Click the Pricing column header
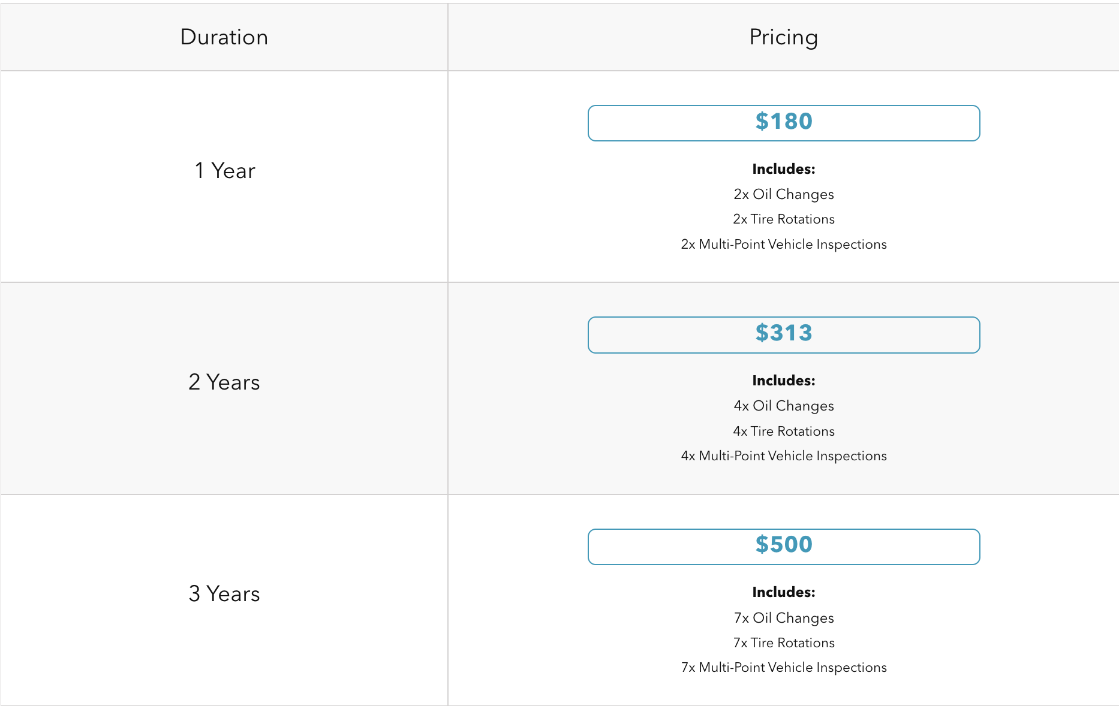 pos(784,37)
